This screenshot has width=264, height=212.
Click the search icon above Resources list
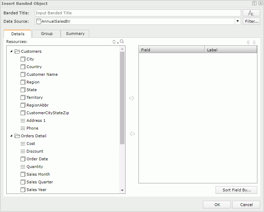pos(122,42)
